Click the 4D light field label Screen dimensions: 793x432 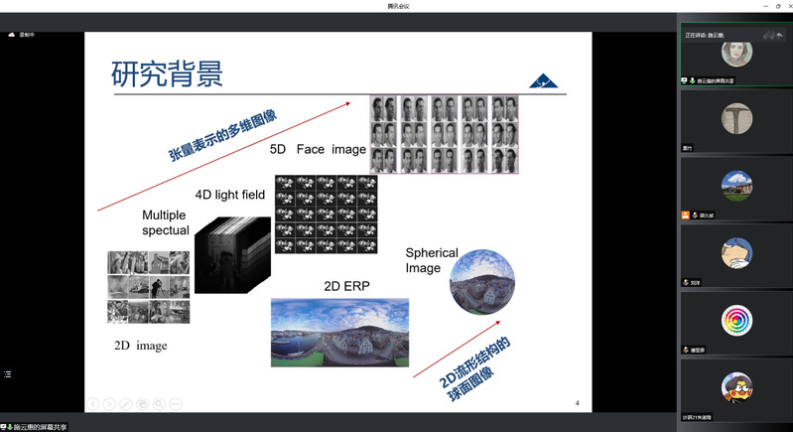pyautogui.click(x=230, y=195)
